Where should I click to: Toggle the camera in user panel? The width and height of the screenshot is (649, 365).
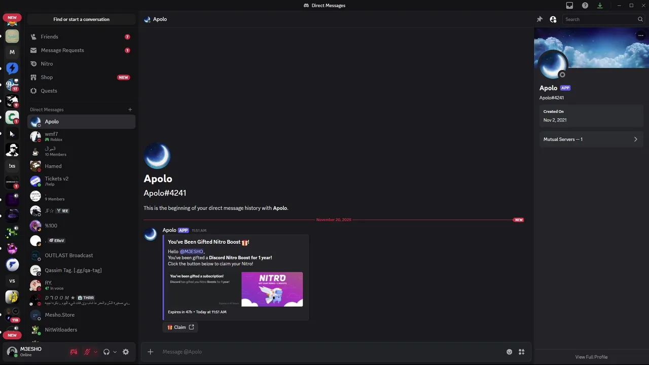click(x=74, y=352)
